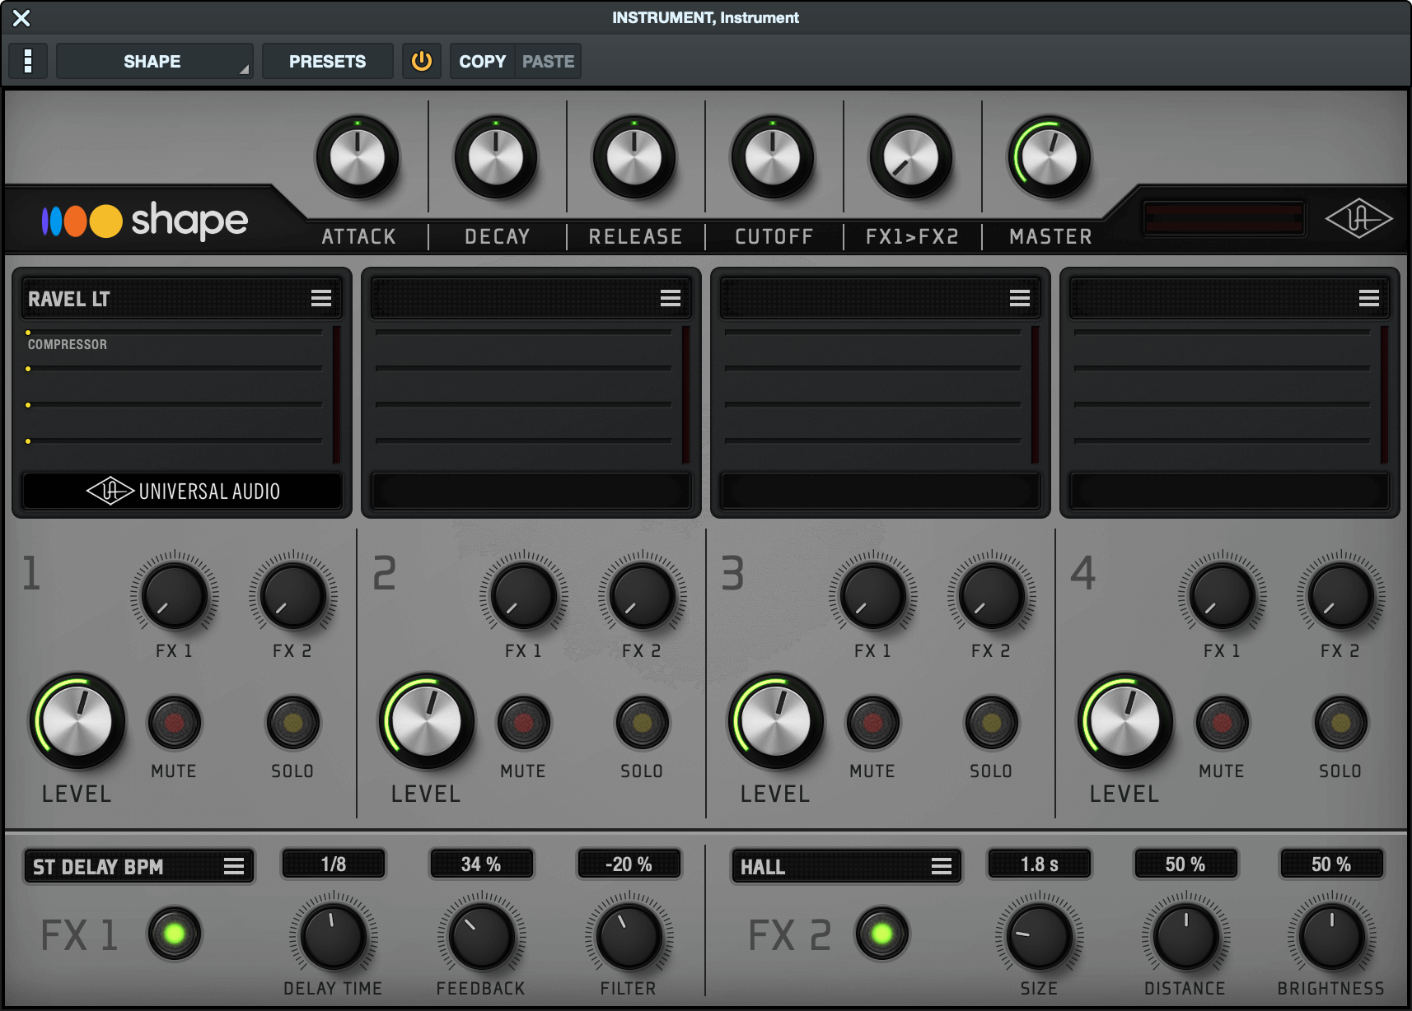Click layer 1 FX 1 send knob
This screenshot has width=1412, height=1011.
click(x=174, y=594)
